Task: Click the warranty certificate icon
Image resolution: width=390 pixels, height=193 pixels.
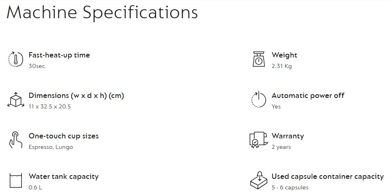Action: pyautogui.click(x=259, y=140)
